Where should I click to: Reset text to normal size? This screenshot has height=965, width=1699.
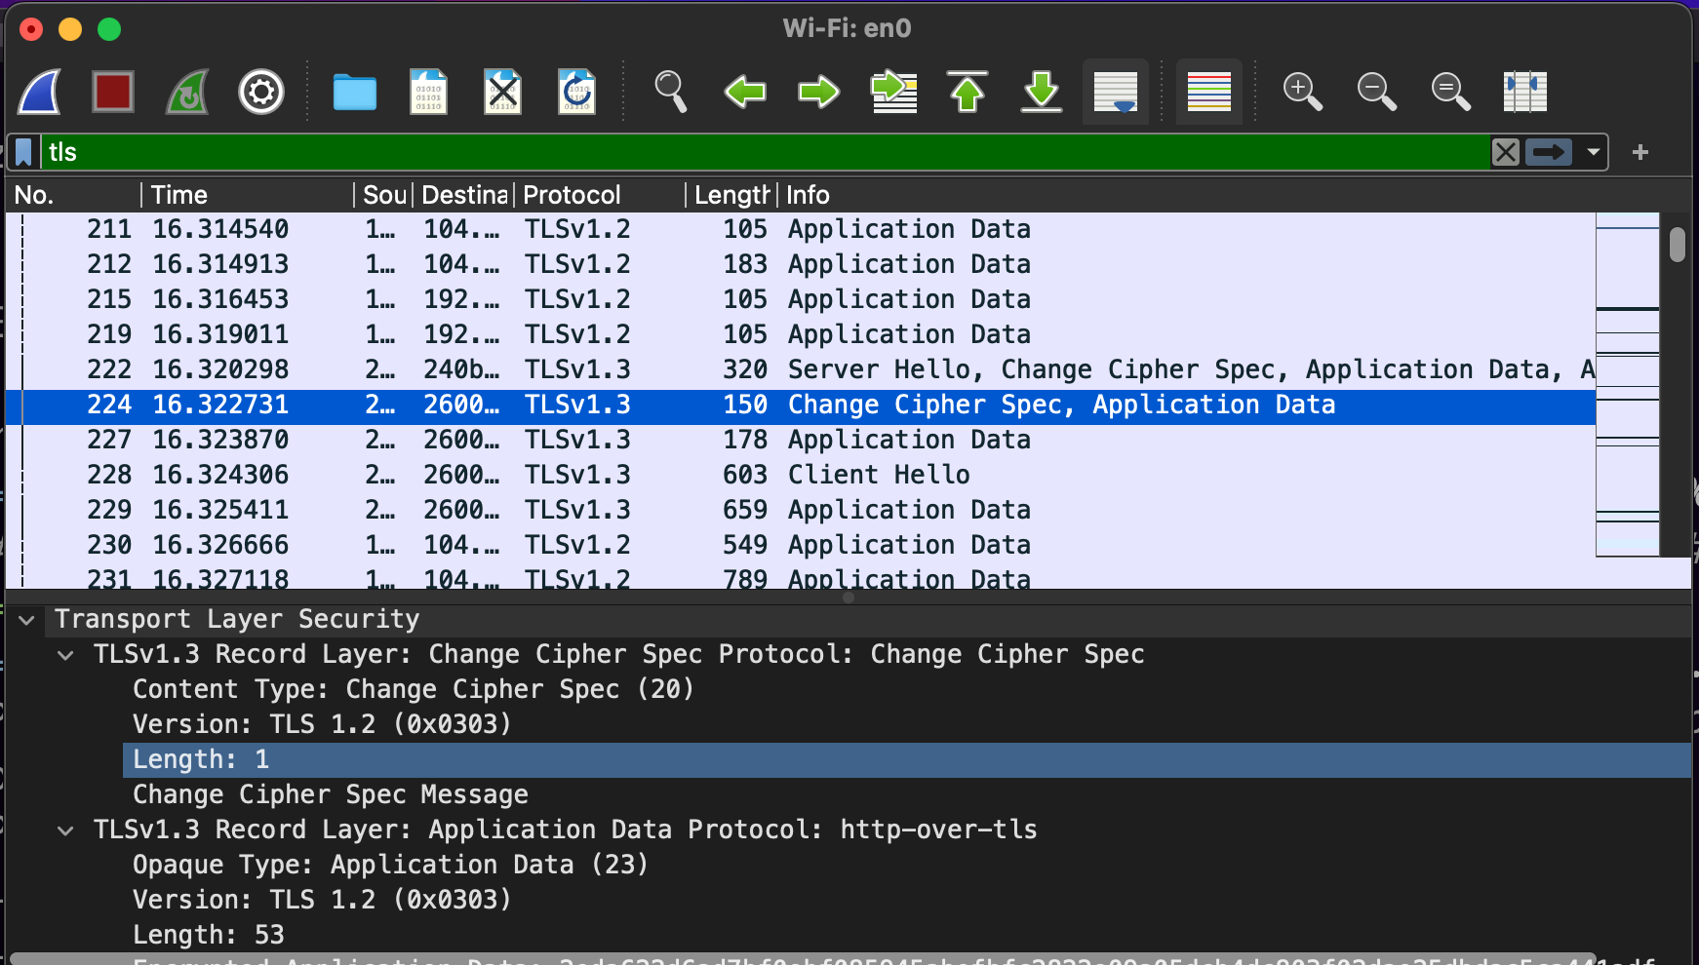[x=1450, y=93]
